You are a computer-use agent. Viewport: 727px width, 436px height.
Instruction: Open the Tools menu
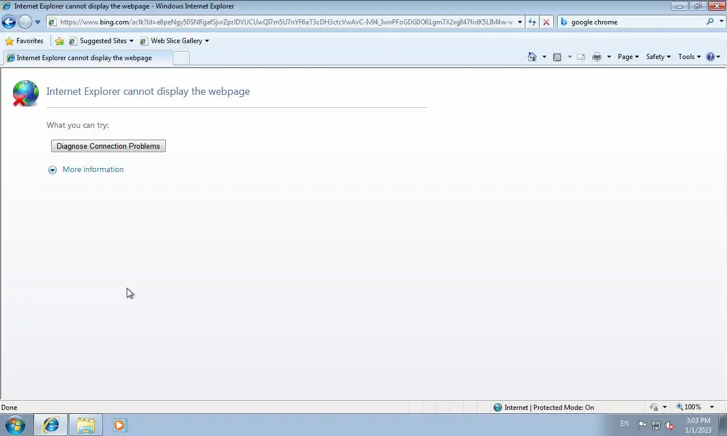click(690, 57)
